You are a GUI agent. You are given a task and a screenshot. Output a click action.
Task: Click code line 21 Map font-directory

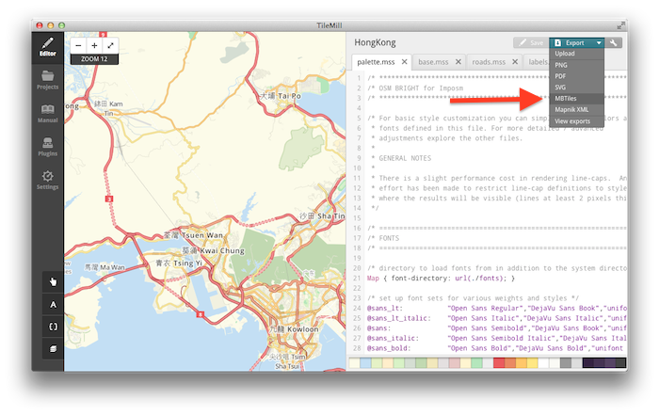click(441, 278)
